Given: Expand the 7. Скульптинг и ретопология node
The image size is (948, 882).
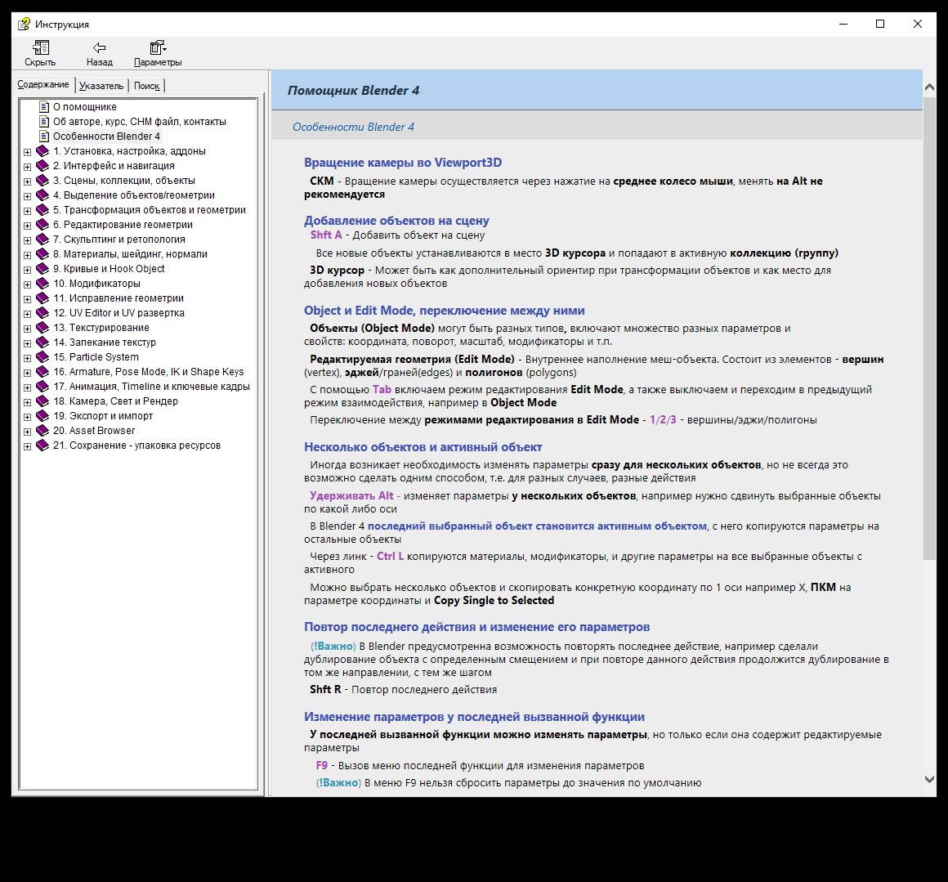Looking at the screenshot, I should (28, 240).
